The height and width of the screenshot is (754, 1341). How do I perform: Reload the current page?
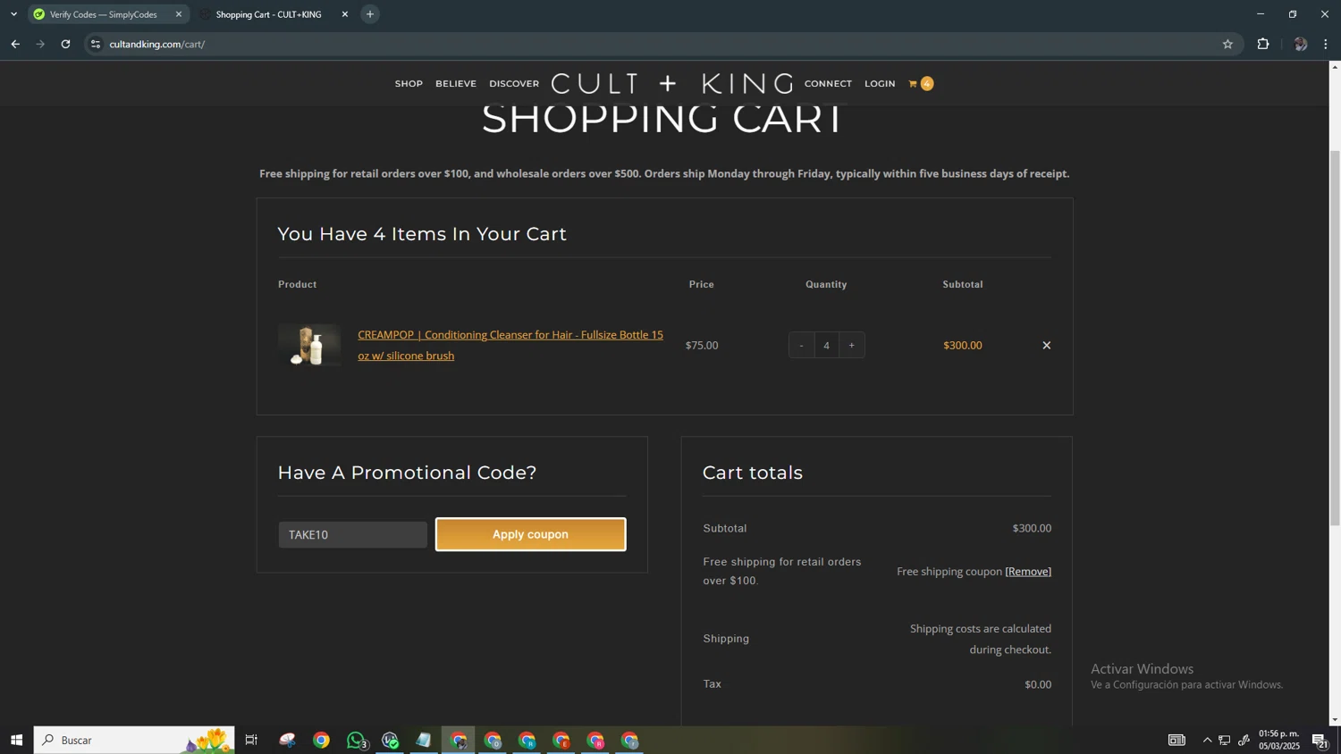(x=65, y=44)
